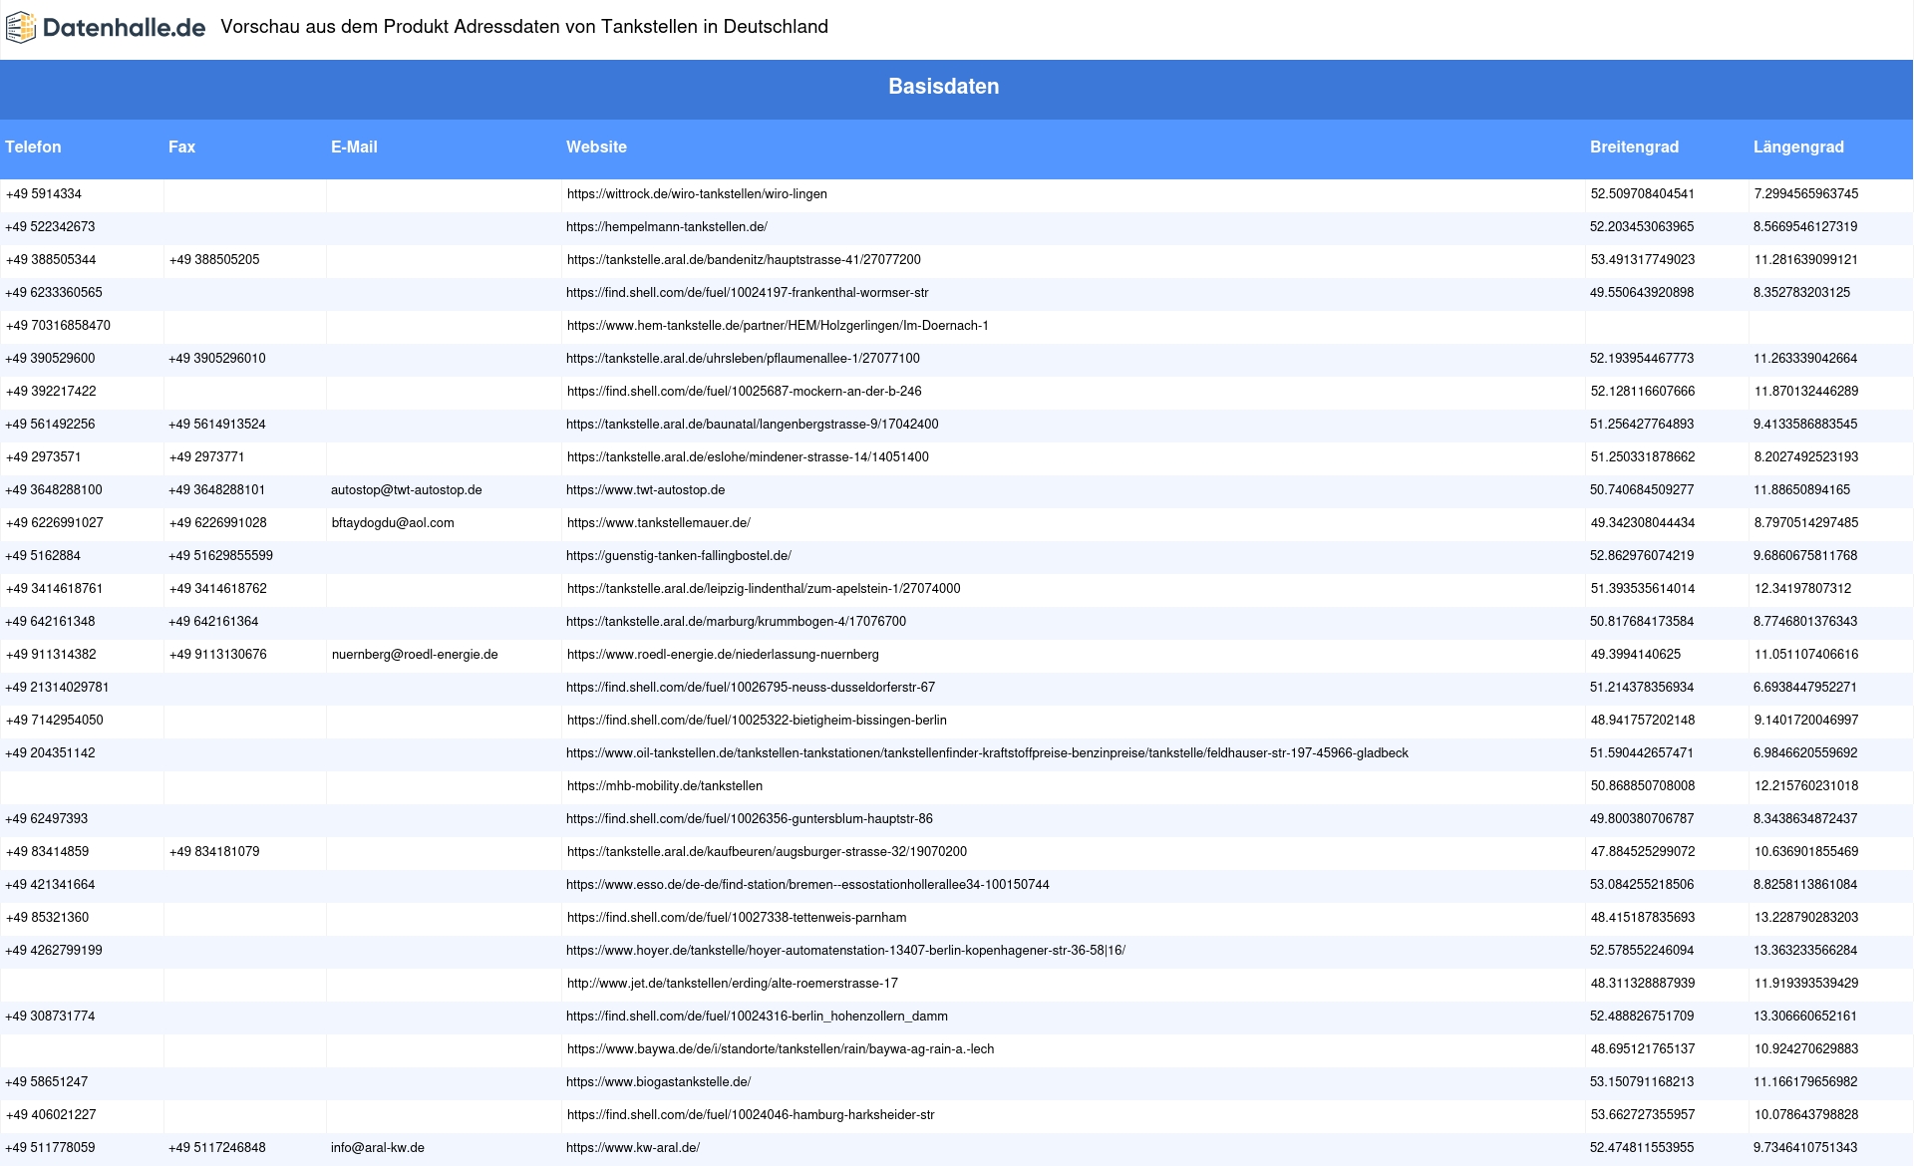This screenshot has height=1166, width=1914.
Task: Click the Website column header
Action: pyautogui.click(x=596, y=147)
